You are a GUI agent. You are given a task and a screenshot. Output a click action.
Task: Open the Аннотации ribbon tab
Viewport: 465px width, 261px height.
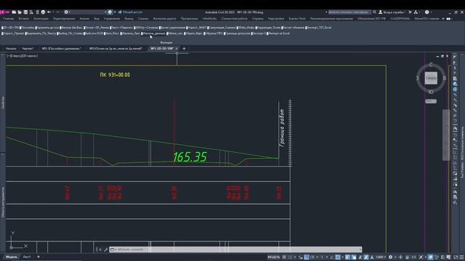pyautogui.click(x=41, y=19)
